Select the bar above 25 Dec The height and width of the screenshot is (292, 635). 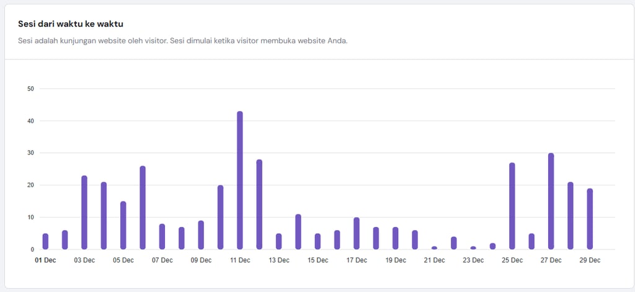click(512, 206)
